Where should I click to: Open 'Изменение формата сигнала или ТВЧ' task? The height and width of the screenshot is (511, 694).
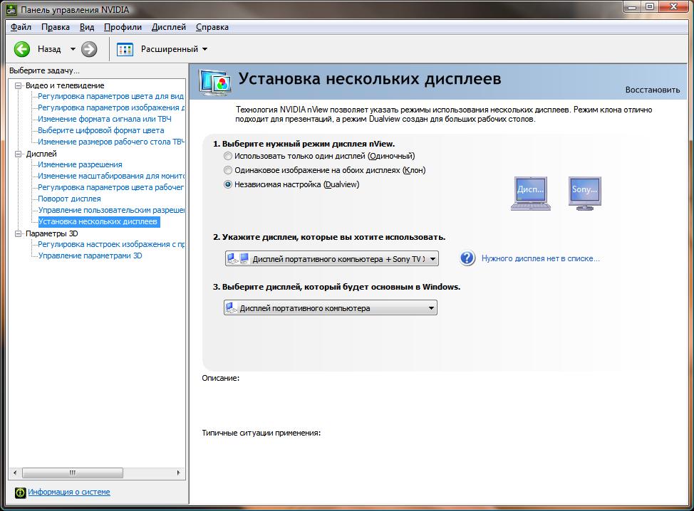point(105,119)
